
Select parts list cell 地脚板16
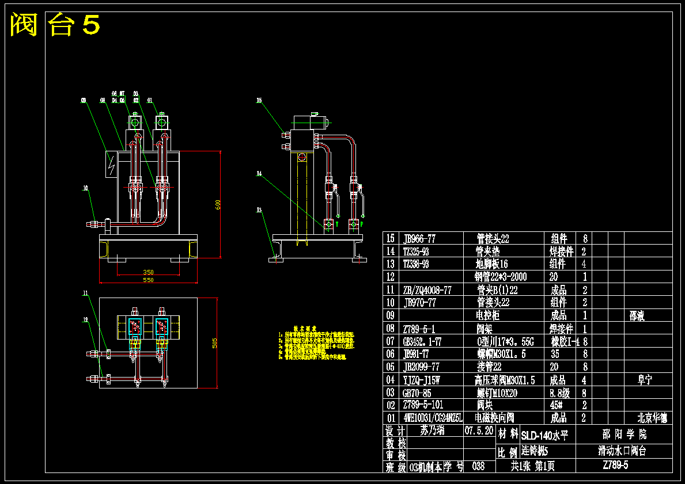coord(491,264)
